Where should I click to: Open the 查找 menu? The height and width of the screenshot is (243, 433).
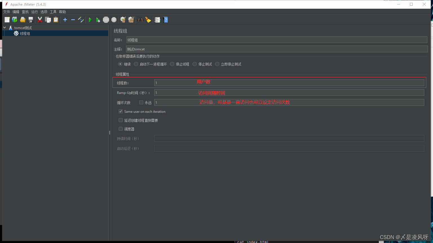point(25,12)
